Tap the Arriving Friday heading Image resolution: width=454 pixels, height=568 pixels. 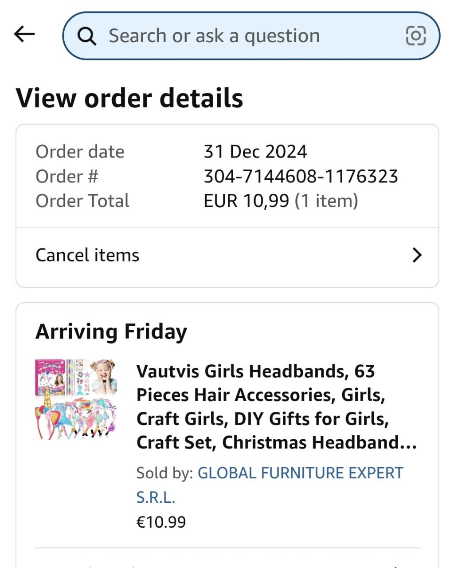(x=111, y=331)
